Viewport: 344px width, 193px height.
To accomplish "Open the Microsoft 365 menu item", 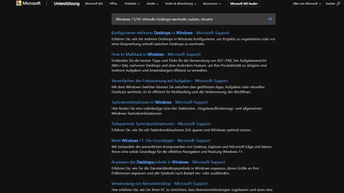I will [94, 4].
